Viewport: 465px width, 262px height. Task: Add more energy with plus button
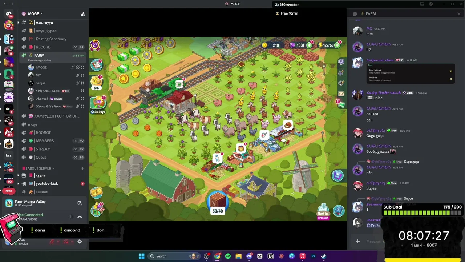[337, 45]
